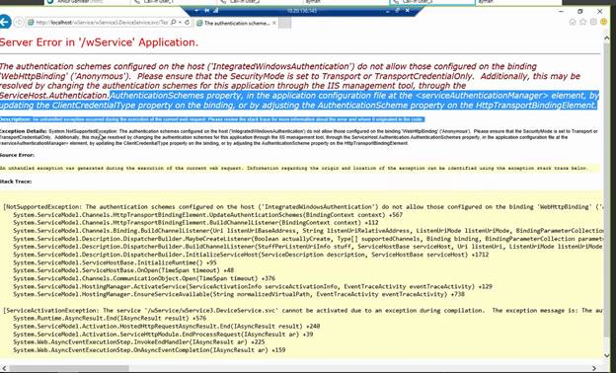Click the 'ServiceHostBase.InitializeRuntime() +95' stack line

click(x=115, y=262)
